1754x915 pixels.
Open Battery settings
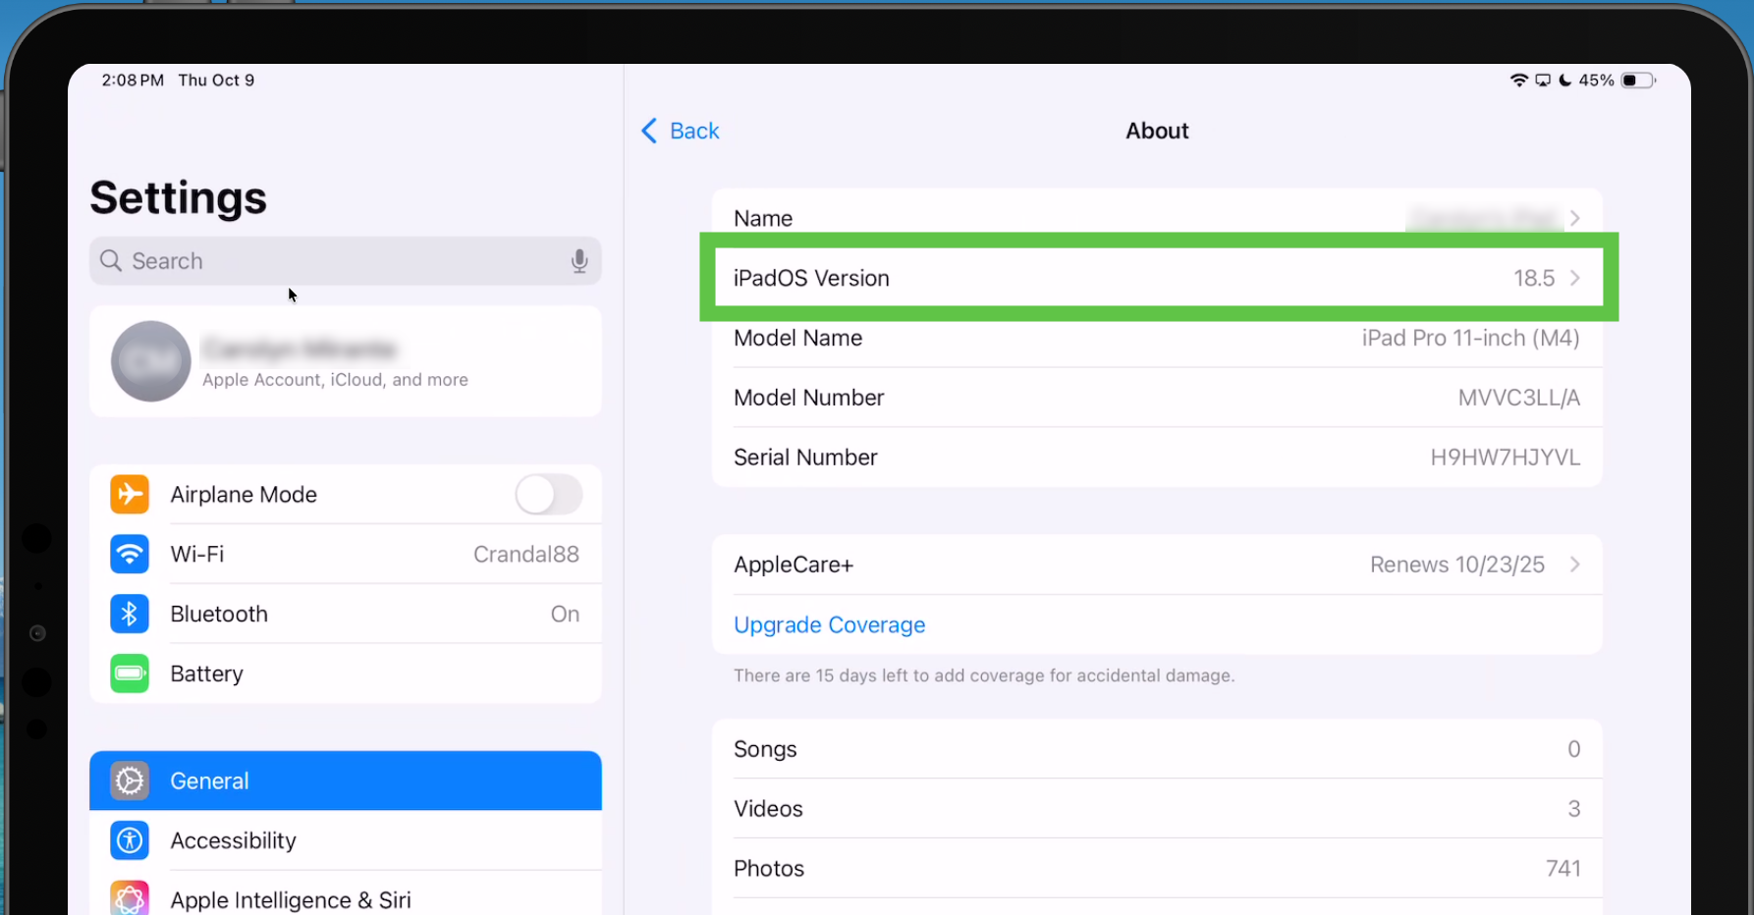346,673
